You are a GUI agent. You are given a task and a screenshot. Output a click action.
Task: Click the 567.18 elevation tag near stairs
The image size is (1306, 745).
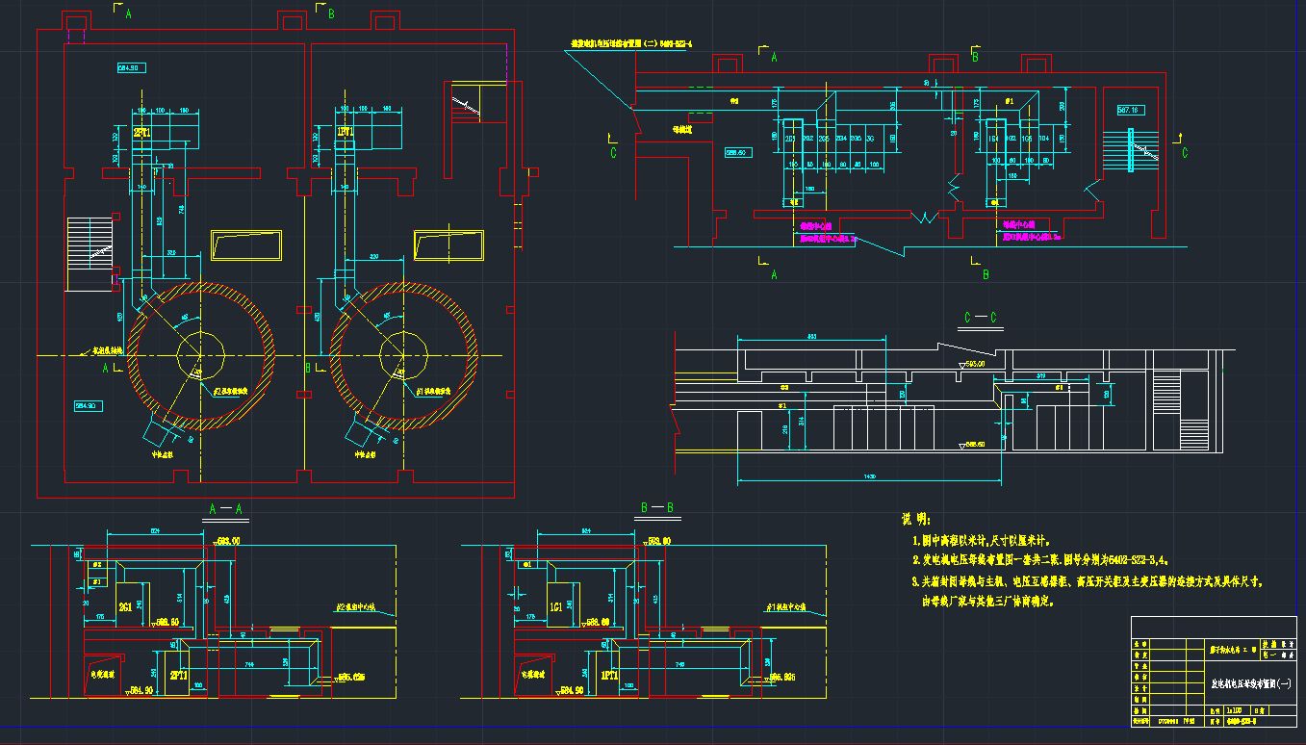click(1129, 110)
